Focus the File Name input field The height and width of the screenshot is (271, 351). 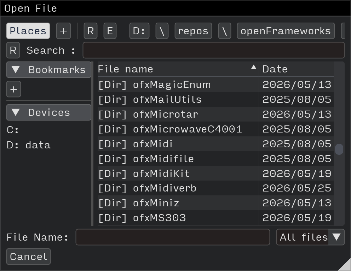(x=173, y=237)
